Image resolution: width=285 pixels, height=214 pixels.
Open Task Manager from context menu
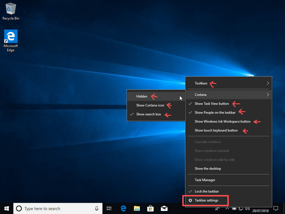coord(205,180)
